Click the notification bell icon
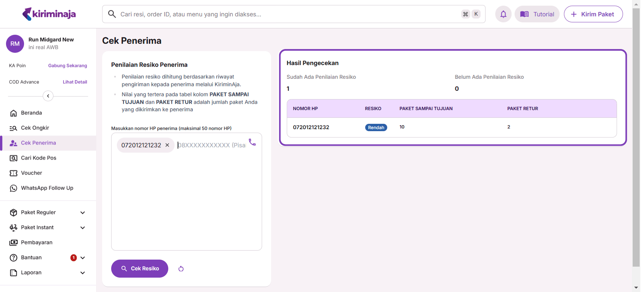Viewport: 641px width, 292px height. 503,14
